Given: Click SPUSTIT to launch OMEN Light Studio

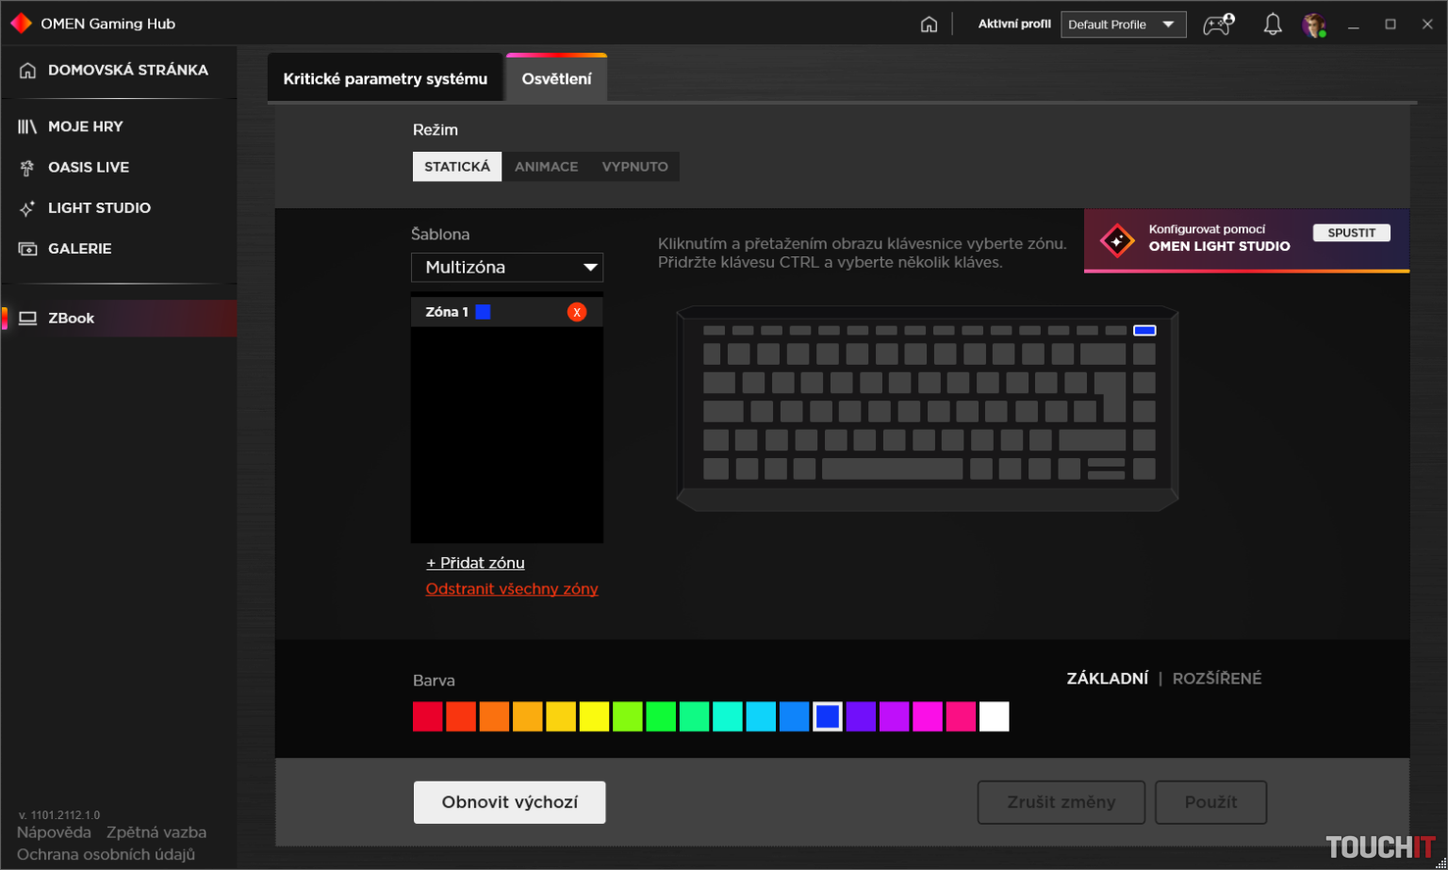Looking at the screenshot, I should pyautogui.click(x=1351, y=232).
